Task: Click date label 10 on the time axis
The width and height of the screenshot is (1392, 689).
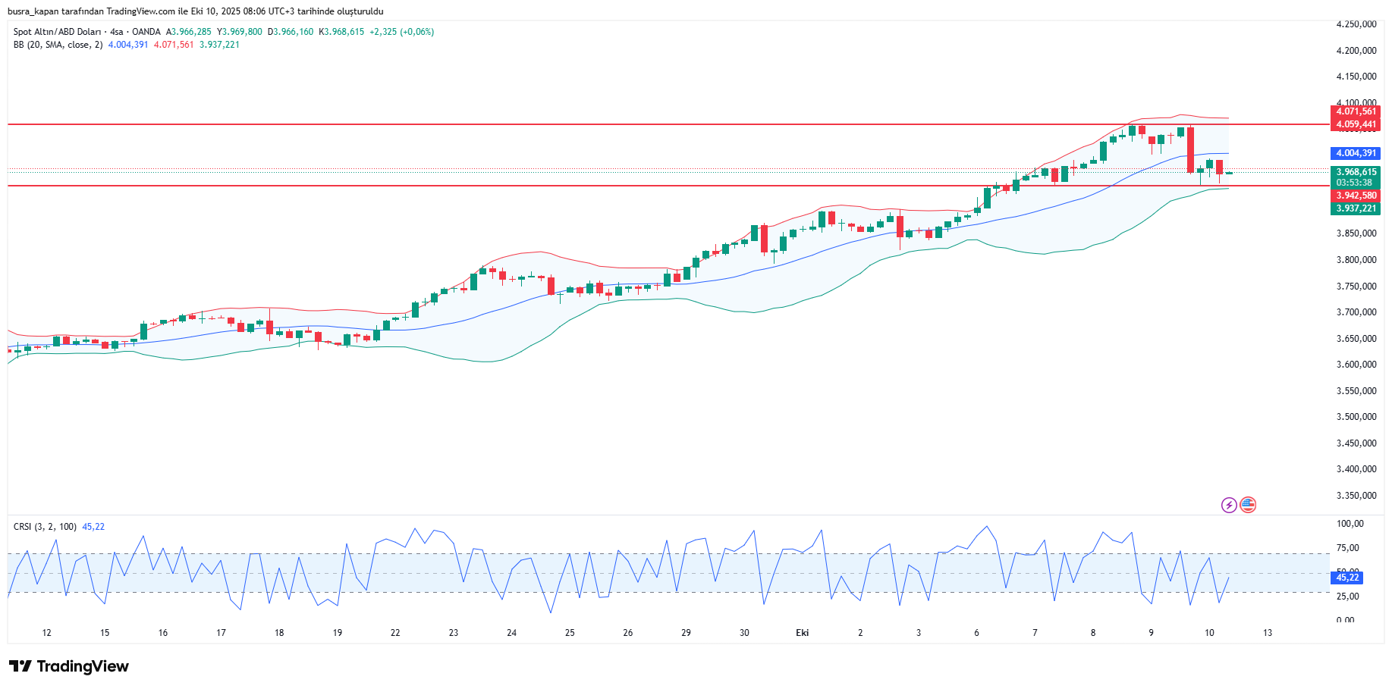Action: 1209,633
